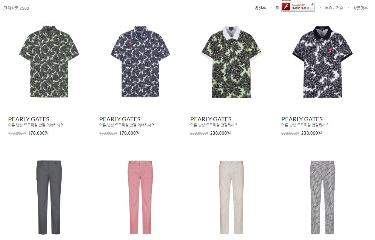Viewport: 375px width, 240px height.
Task: Click 여름 남성 트로피컬 반팔티셔츠 name in third column
Action: click(x=214, y=125)
